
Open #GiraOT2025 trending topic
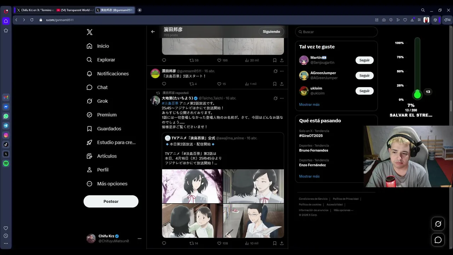point(311,136)
